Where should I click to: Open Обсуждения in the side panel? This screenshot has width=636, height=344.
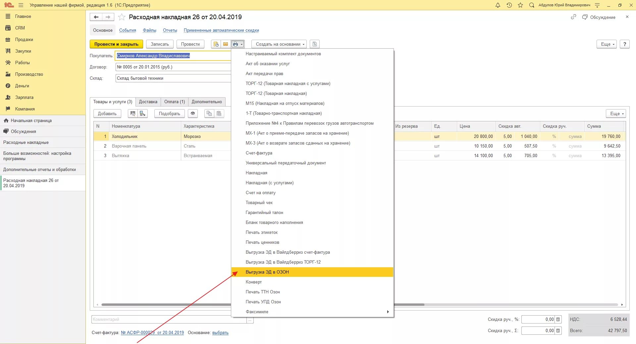click(x=43, y=131)
